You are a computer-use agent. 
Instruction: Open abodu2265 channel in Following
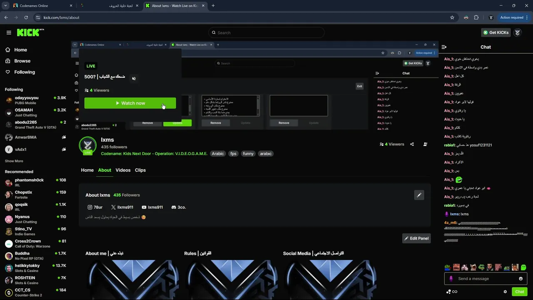(35, 125)
